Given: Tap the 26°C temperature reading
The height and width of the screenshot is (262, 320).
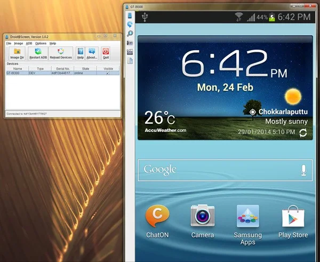Looking at the screenshot, I should coord(159,118).
